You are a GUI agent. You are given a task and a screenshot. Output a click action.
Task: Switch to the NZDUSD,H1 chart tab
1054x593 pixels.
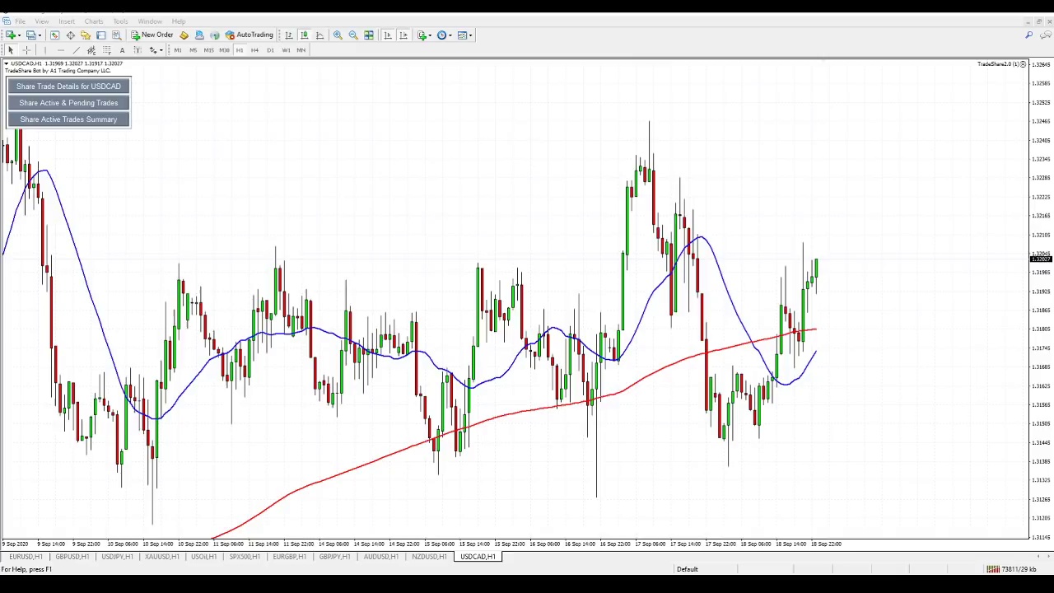point(429,557)
